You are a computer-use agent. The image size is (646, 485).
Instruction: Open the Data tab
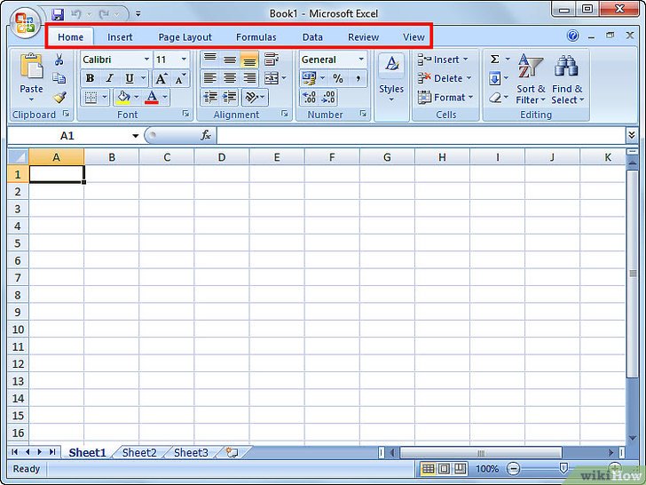pyautogui.click(x=312, y=37)
